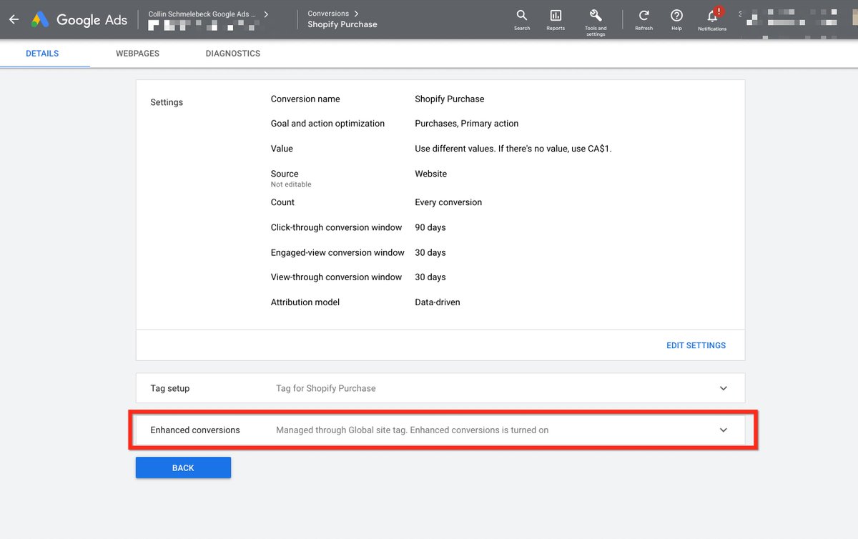Viewport: 858px width, 539px height.
Task: Click the Click-through conversion window label
Action: [x=336, y=227]
